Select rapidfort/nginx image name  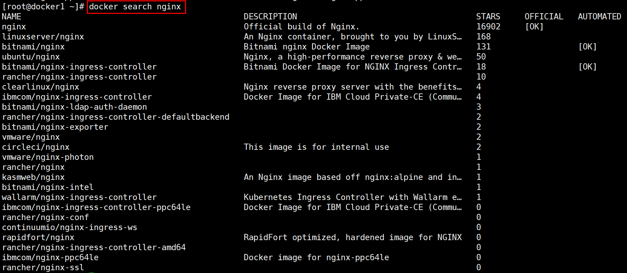[x=38, y=237]
